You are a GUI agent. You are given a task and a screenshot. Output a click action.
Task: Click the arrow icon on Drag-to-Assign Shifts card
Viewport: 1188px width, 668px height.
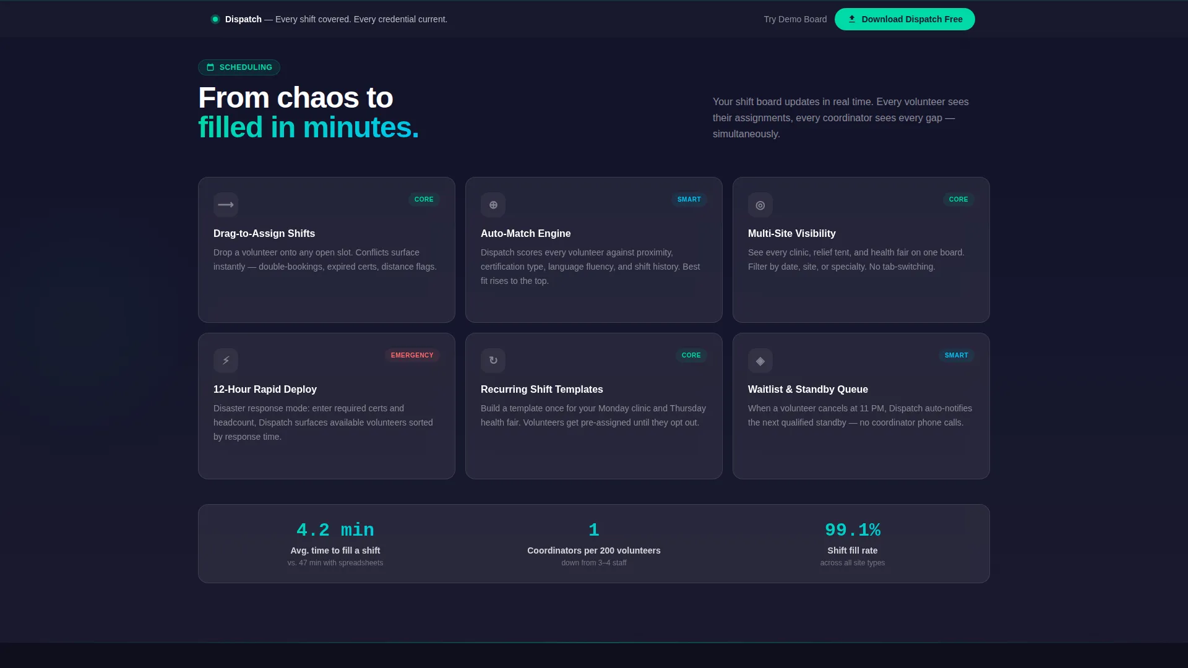click(226, 205)
